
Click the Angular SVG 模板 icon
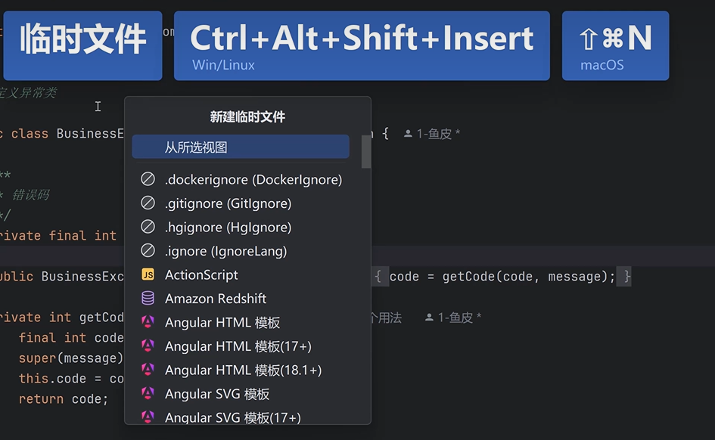[148, 394]
